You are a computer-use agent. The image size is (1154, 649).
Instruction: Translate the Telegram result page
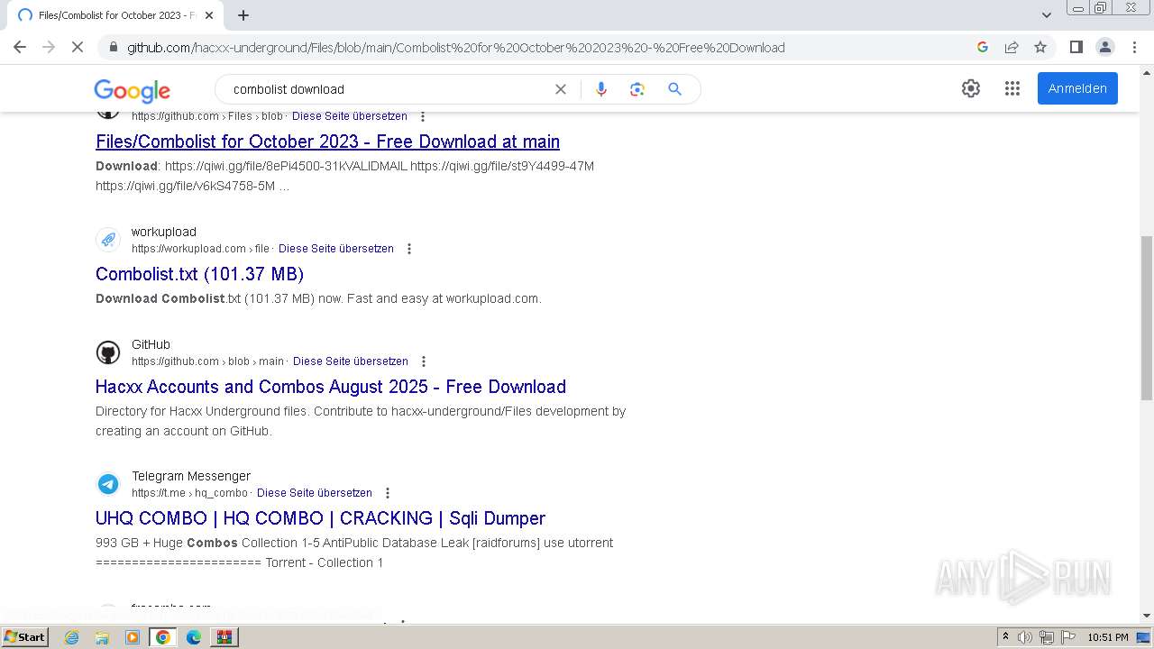pos(315,493)
